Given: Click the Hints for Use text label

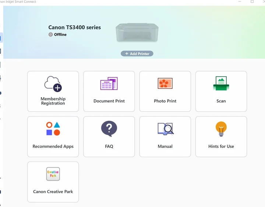Looking at the screenshot, I should point(221,146).
